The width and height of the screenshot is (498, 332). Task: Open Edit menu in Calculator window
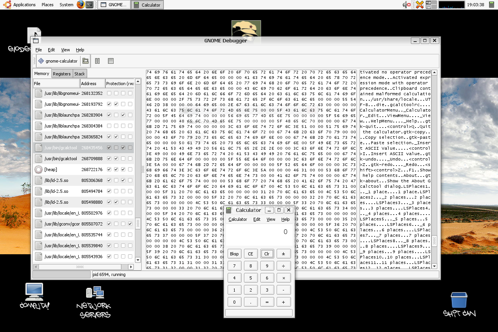pos(257,219)
